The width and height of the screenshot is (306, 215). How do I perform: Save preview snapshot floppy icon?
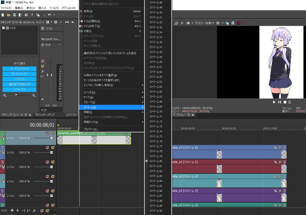[x=233, y=23]
